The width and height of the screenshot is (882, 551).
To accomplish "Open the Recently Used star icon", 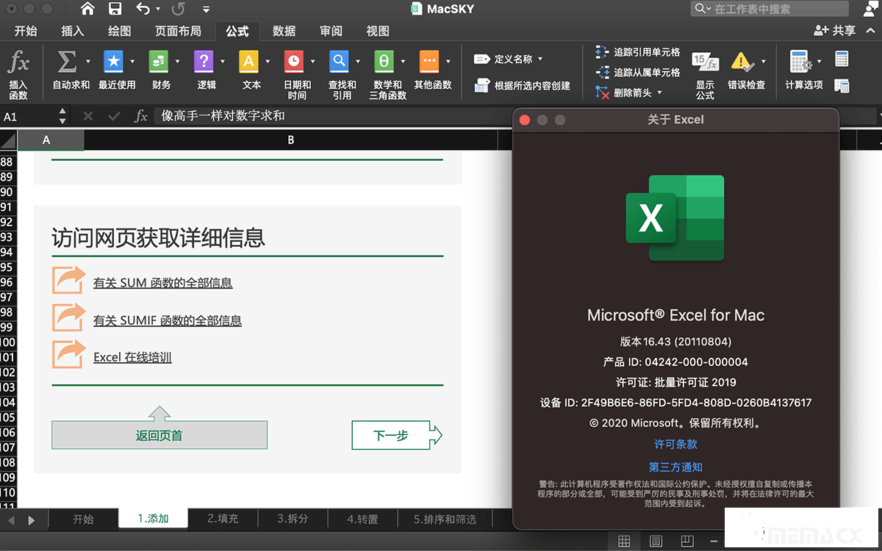I will click(x=113, y=62).
